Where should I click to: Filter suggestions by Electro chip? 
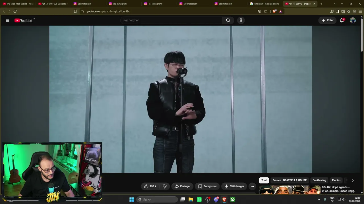click(336, 180)
